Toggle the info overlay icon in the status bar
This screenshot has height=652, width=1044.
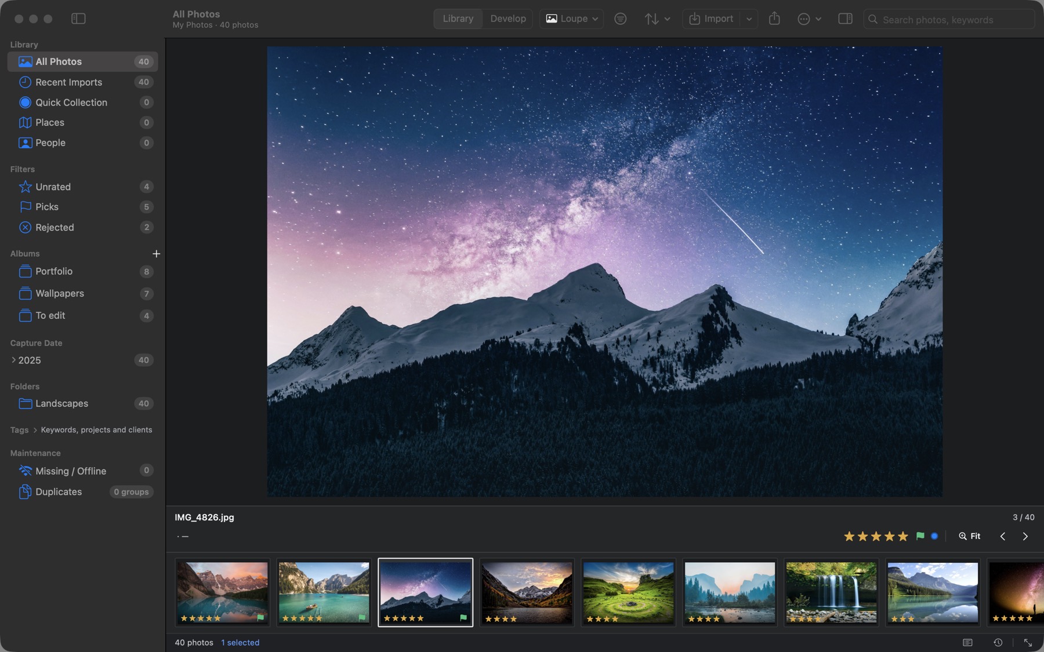coord(967,642)
